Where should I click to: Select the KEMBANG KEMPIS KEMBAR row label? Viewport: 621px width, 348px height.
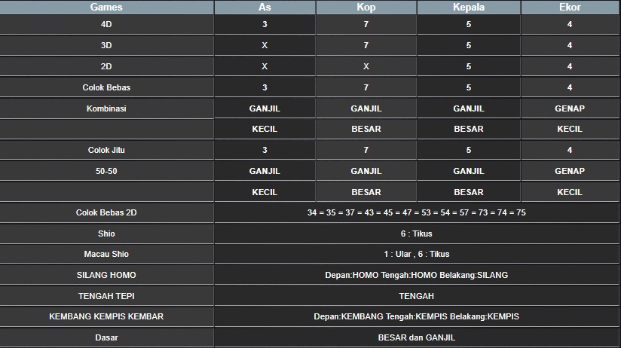point(106,316)
